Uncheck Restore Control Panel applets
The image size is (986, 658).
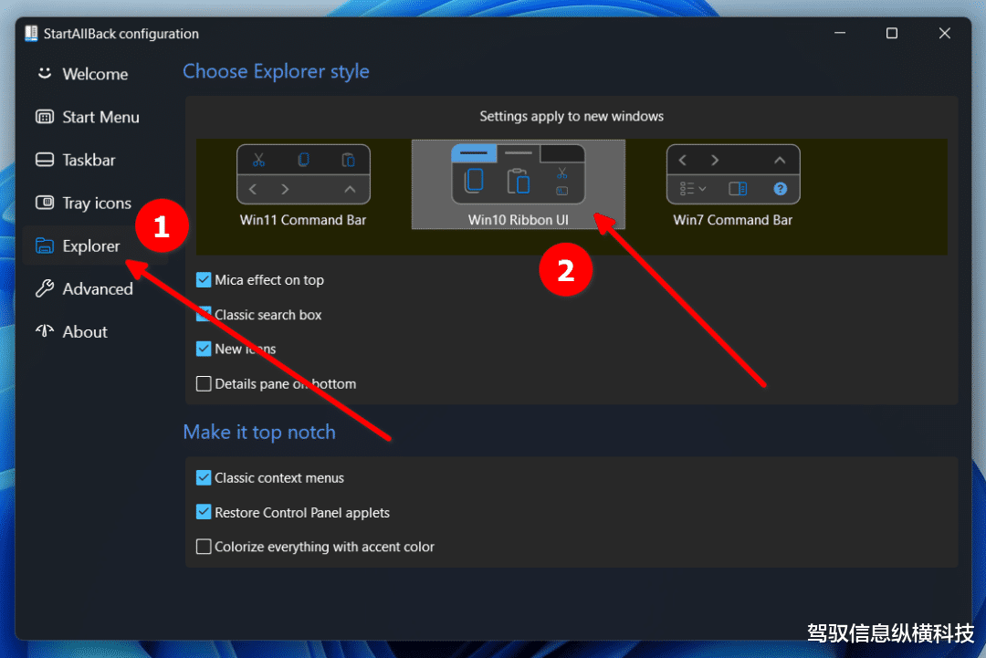point(203,512)
